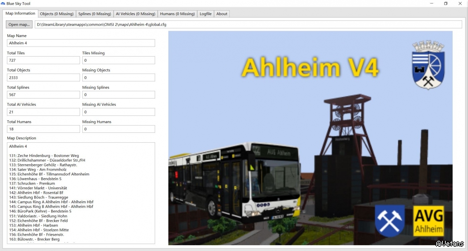
Task: Click the Missing Objects value field
Action: point(118,78)
